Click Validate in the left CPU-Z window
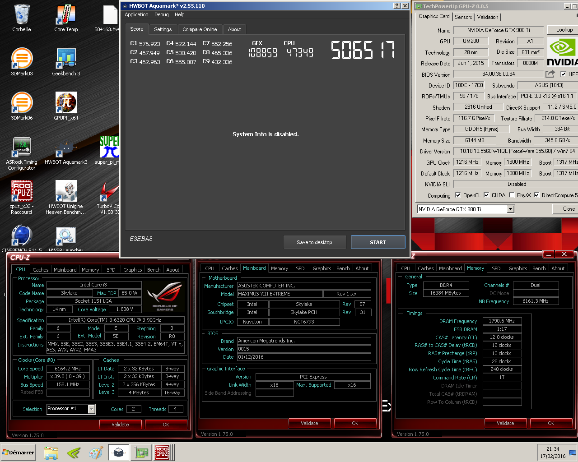 tap(120, 425)
